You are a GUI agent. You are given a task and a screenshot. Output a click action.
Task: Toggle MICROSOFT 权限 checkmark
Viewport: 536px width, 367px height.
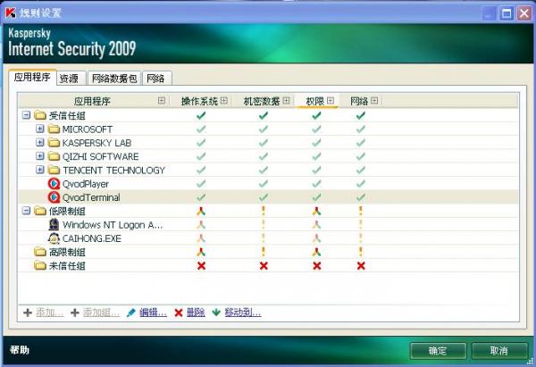coord(316,129)
